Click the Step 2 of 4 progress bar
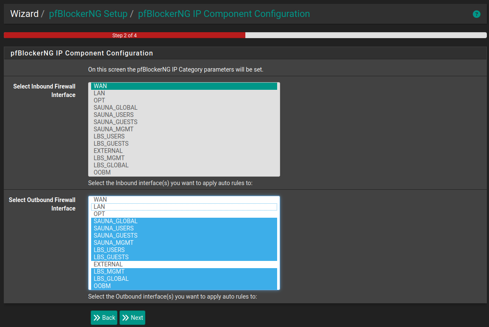The width and height of the screenshot is (489, 327). click(x=245, y=35)
